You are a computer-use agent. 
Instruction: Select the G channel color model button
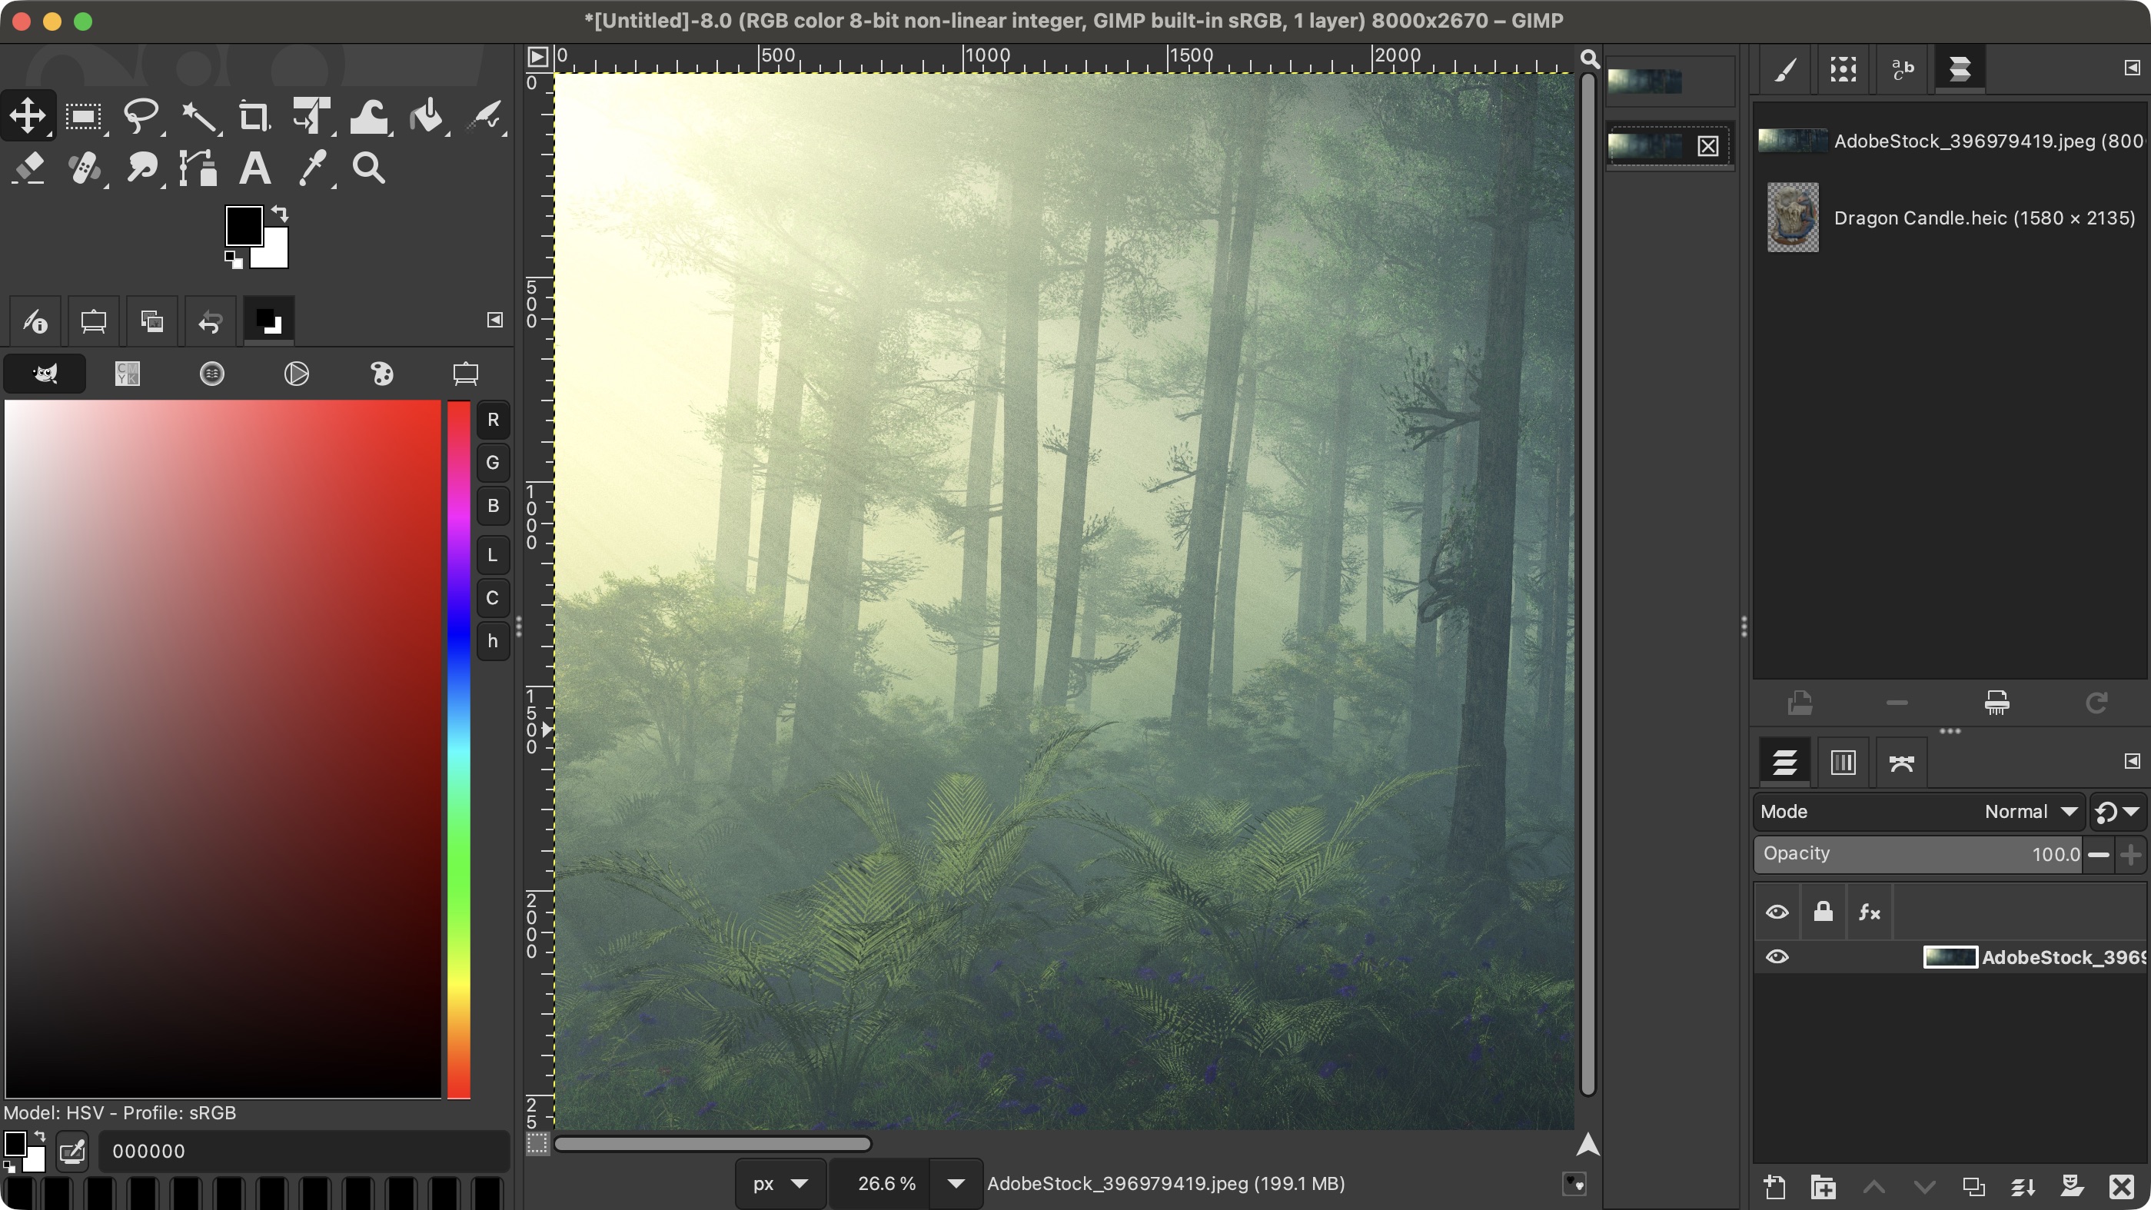coord(493,463)
